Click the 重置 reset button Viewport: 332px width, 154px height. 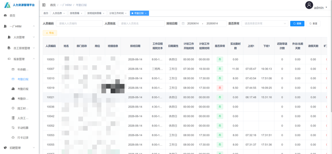313,24
